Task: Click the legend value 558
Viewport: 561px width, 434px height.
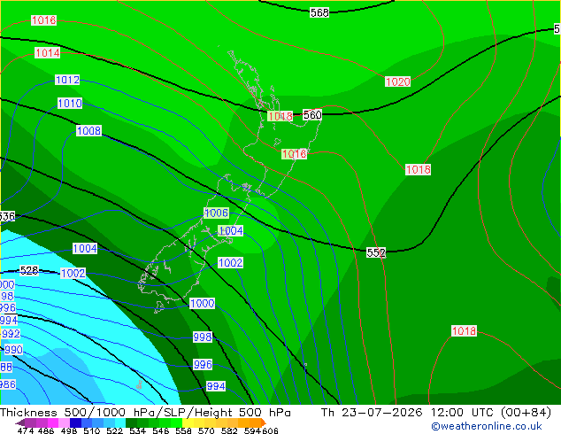Action: click(183, 430)
